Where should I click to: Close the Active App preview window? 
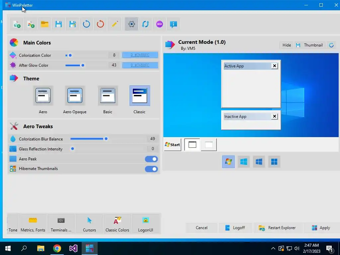(x=275, y=66)
